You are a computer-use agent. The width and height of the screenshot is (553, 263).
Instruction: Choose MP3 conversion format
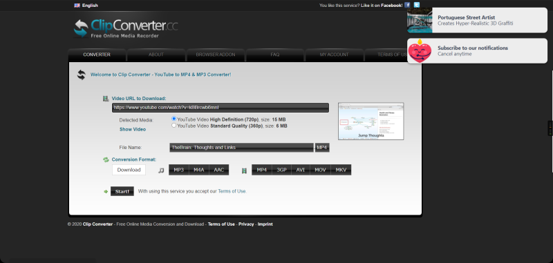click(x=179, y=170)
